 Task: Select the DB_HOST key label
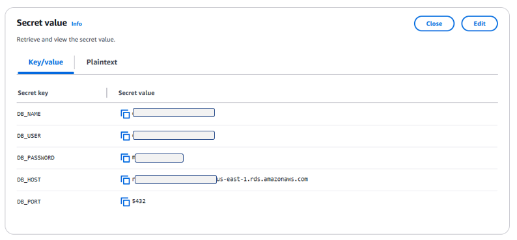coord(29,180)
